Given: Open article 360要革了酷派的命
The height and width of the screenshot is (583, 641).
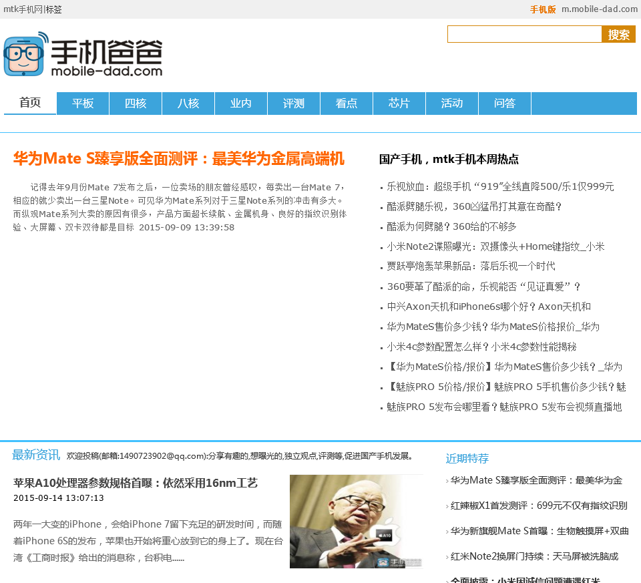Looking at the screenshot, I should click(483, 286).
